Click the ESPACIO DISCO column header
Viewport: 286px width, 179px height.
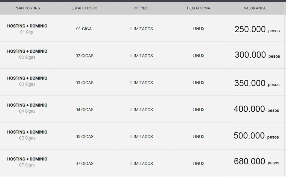point(84,8)
